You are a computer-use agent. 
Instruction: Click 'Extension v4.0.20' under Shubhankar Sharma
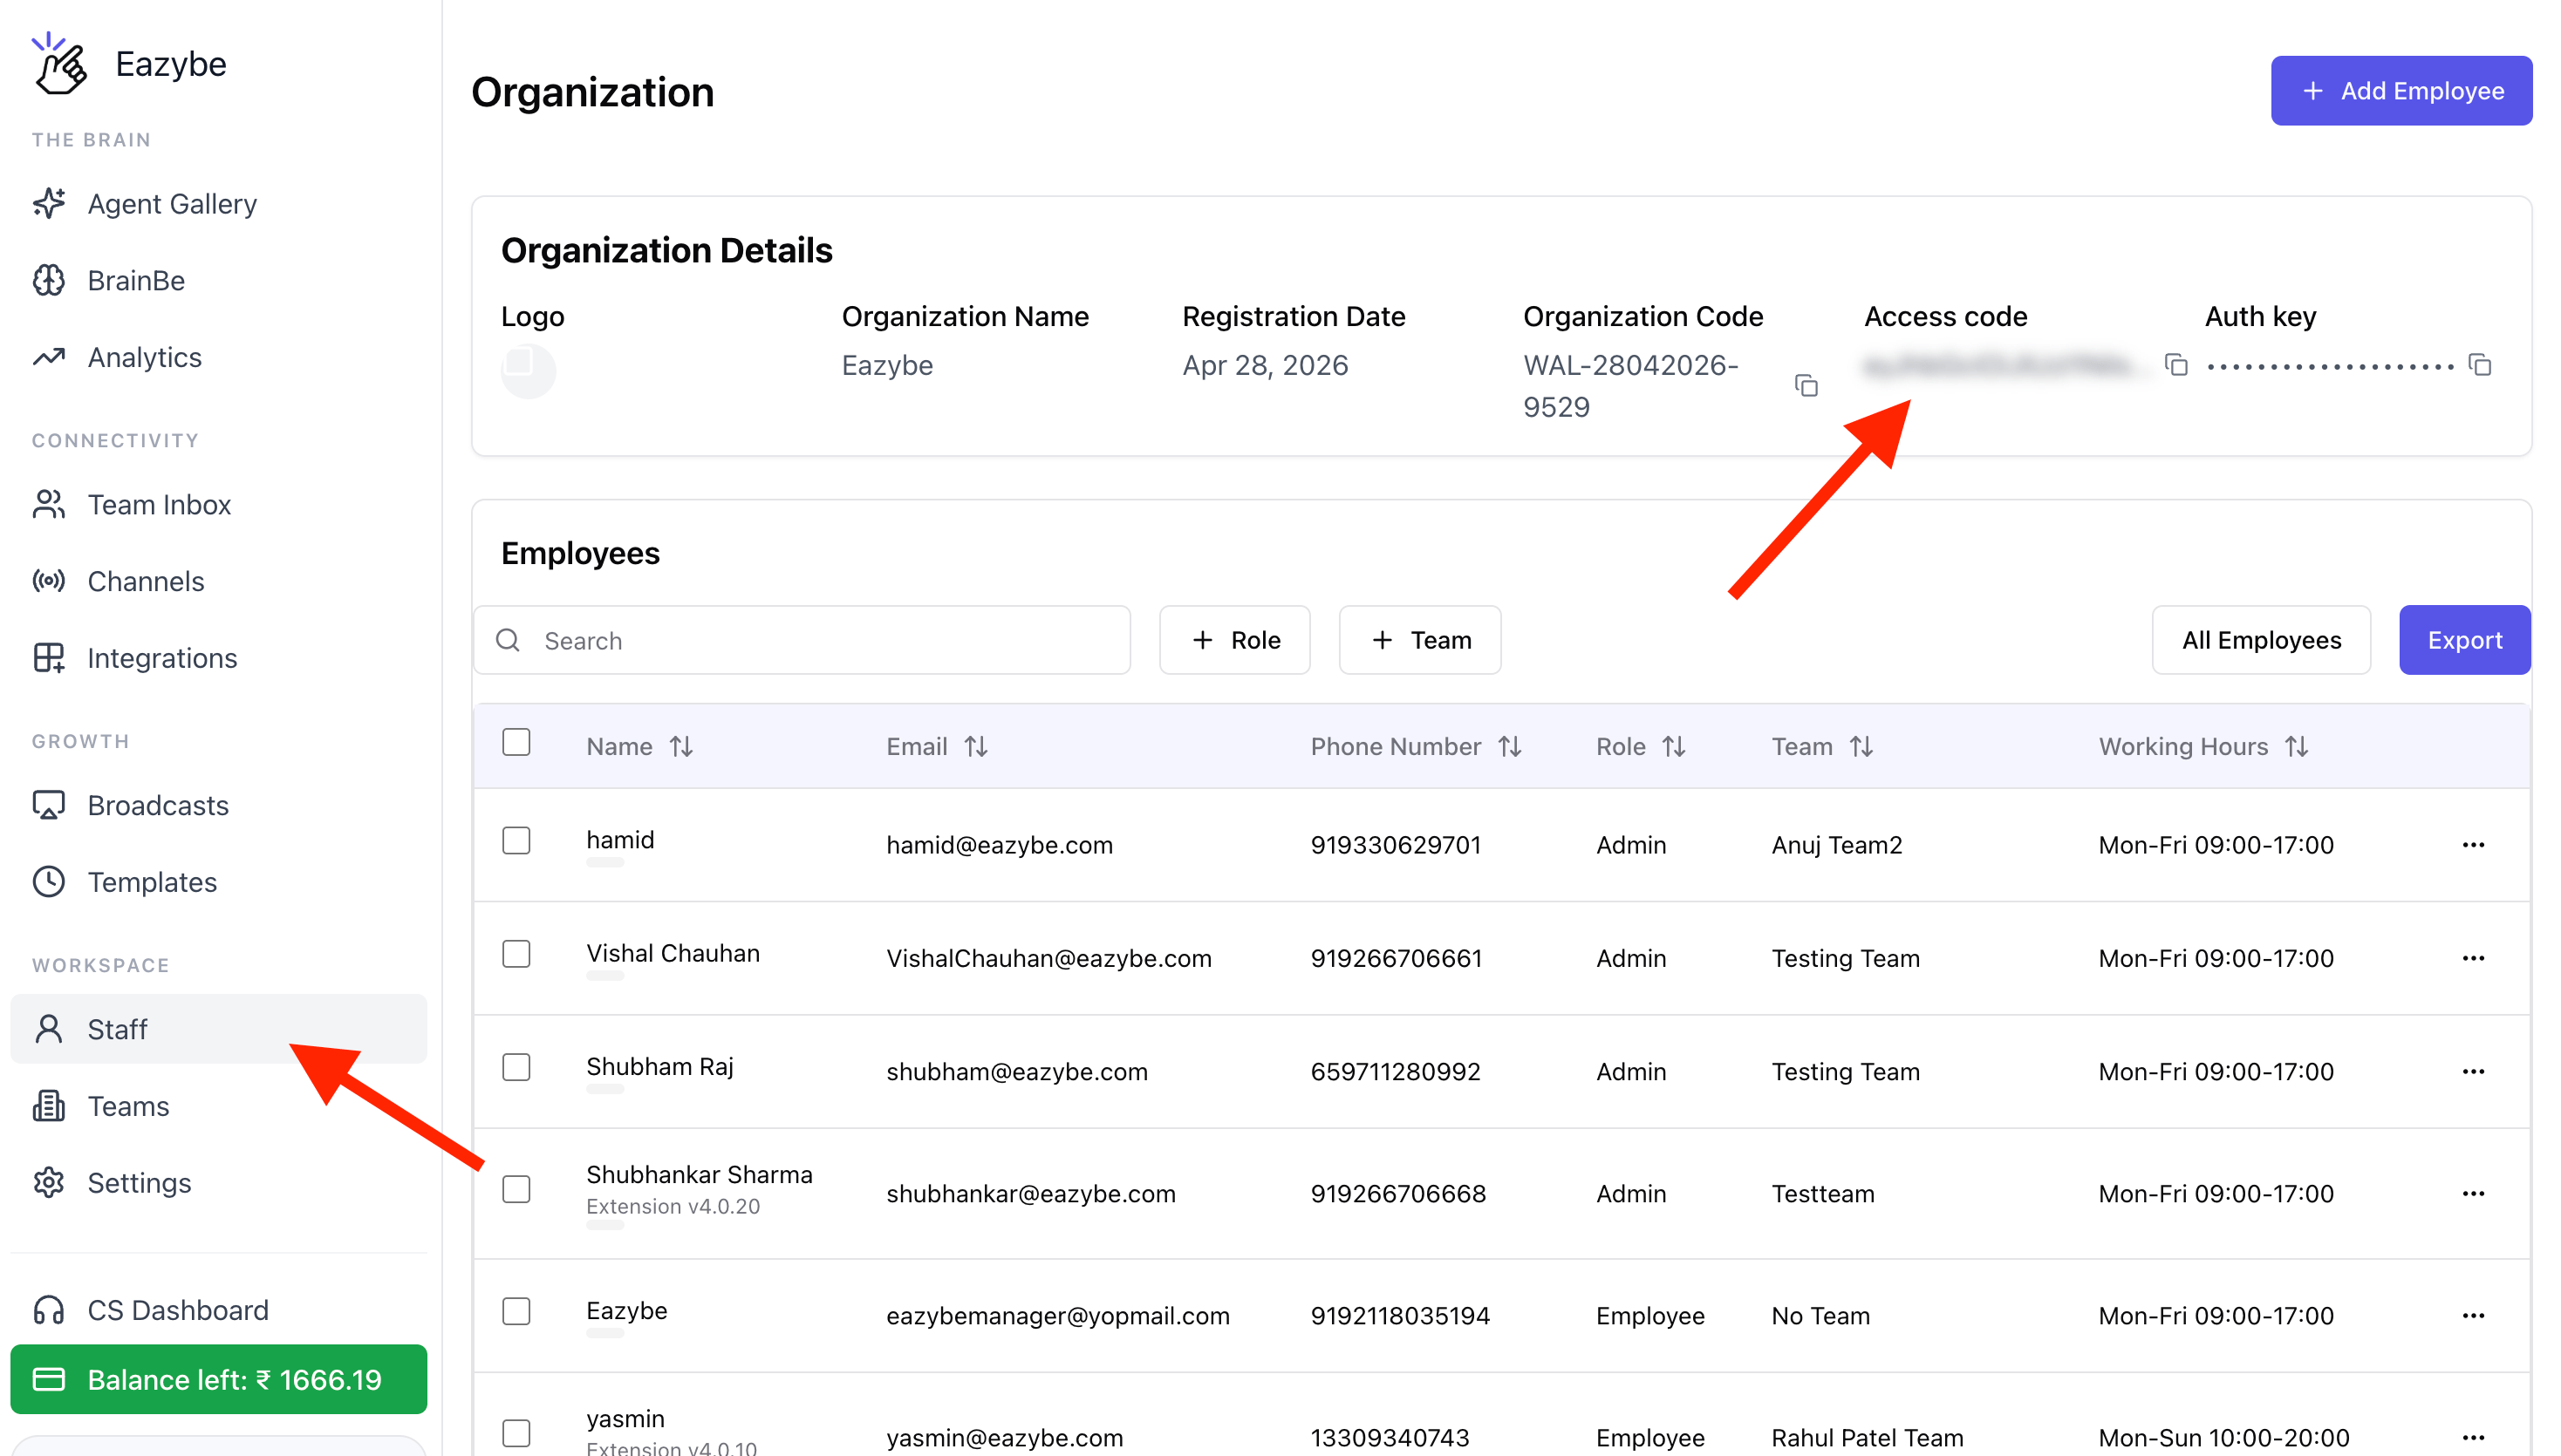tap(673, 1207)
